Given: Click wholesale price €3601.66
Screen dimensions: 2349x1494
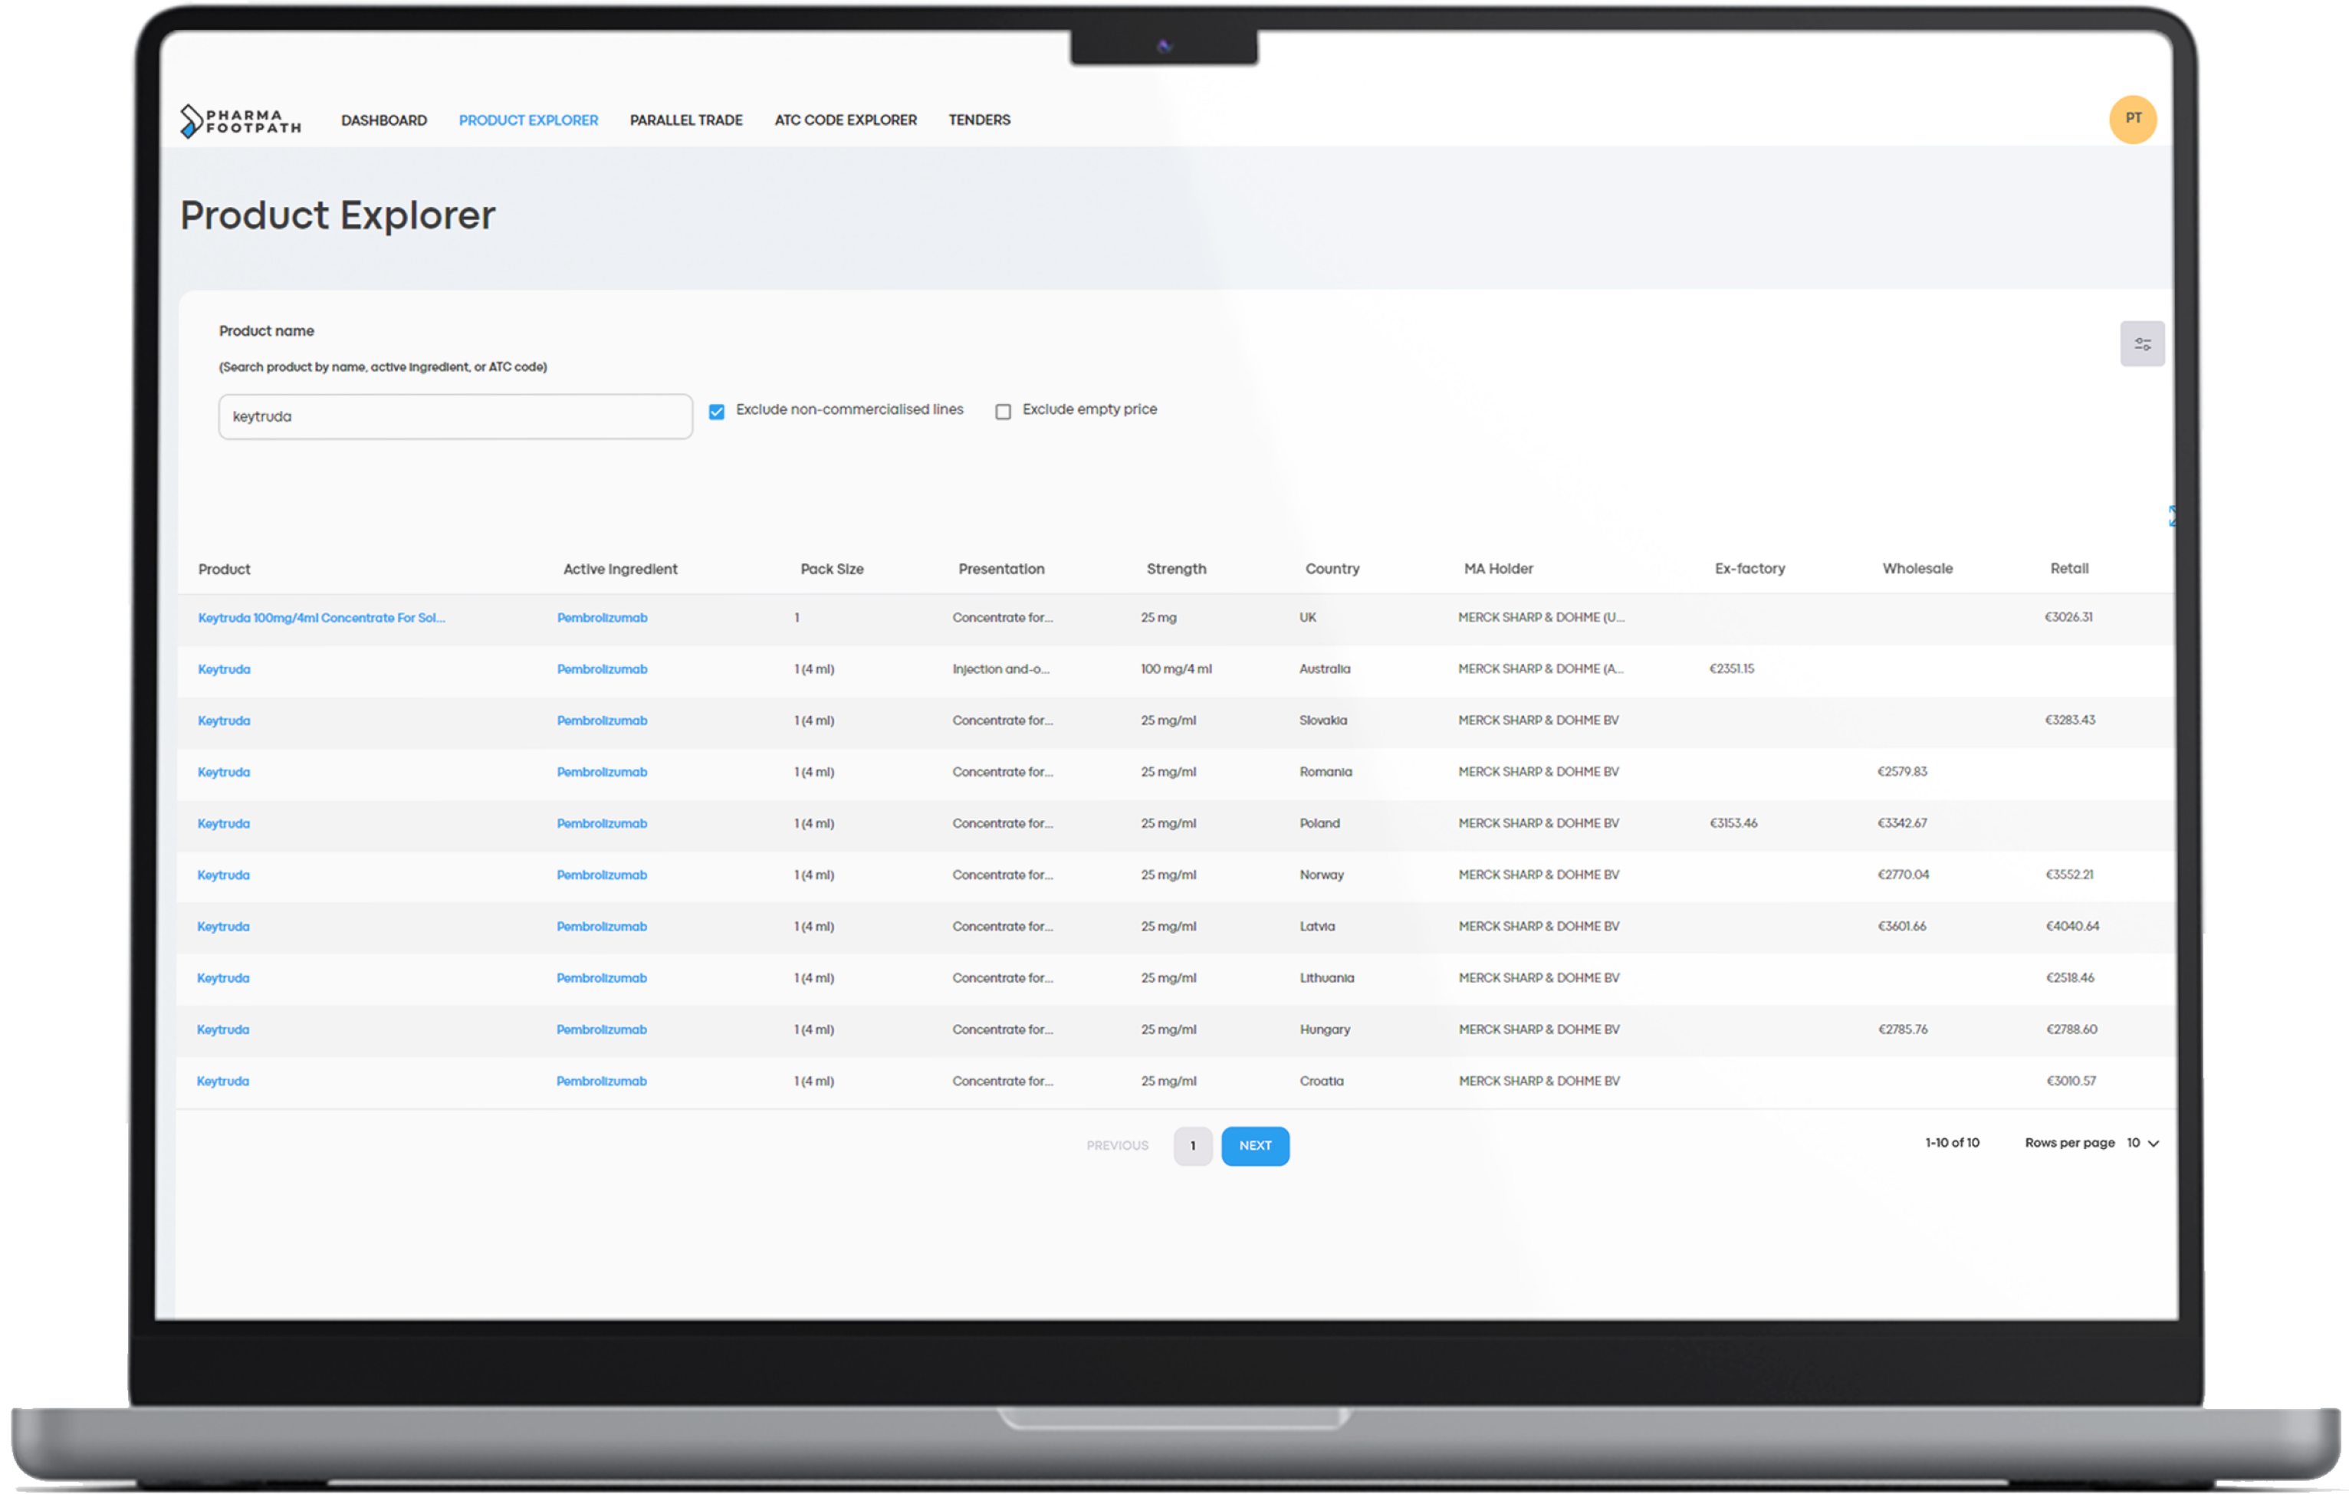Looking at the screenshot, I should [x=1902, y=927].
